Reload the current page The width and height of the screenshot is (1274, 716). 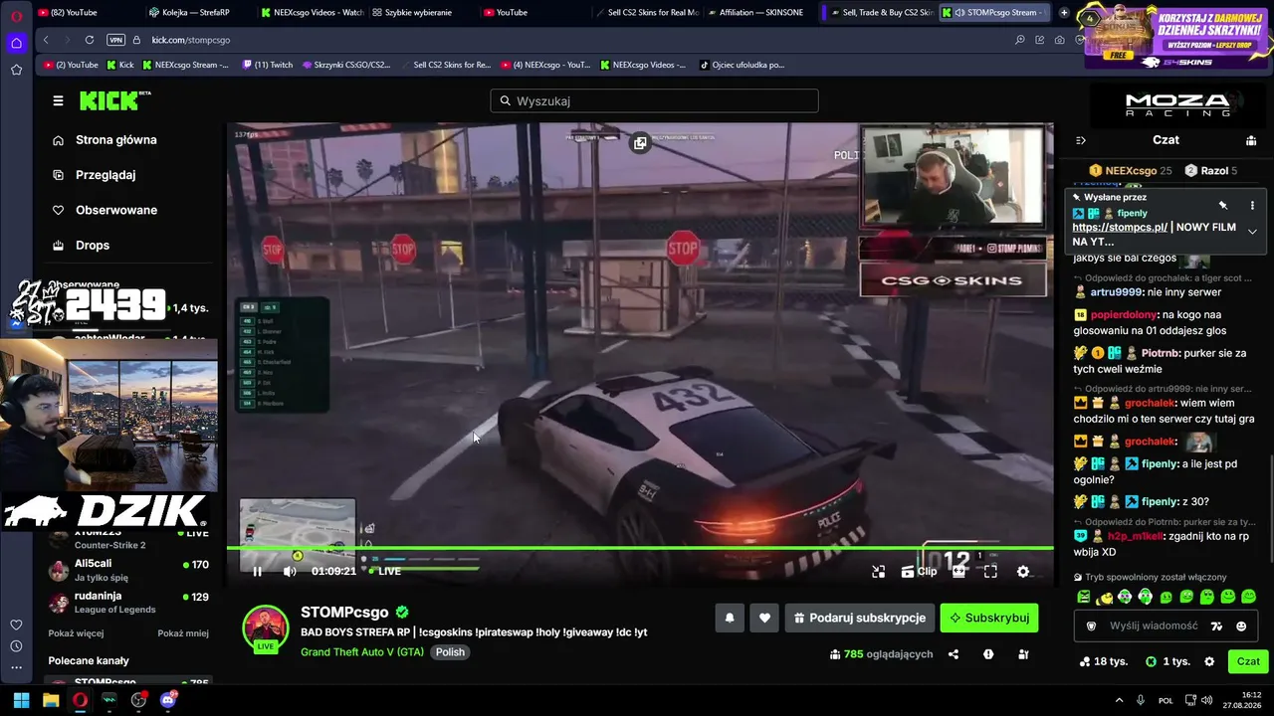pyautogui.click(x=90, y=40)
